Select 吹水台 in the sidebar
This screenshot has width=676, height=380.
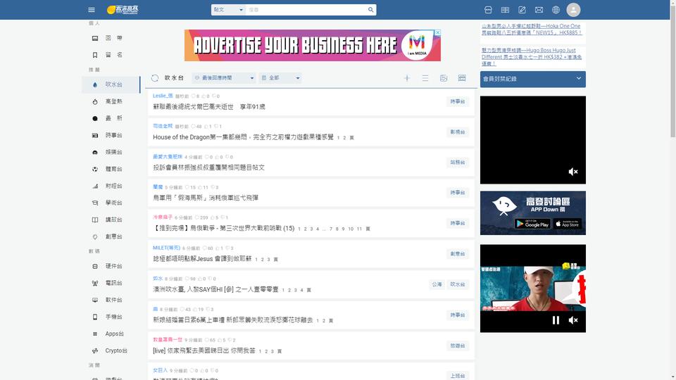click(x=111, y=84)
